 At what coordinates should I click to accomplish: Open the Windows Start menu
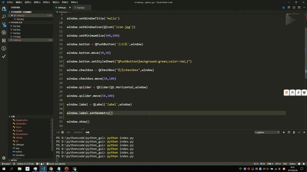tap(4, 169)
